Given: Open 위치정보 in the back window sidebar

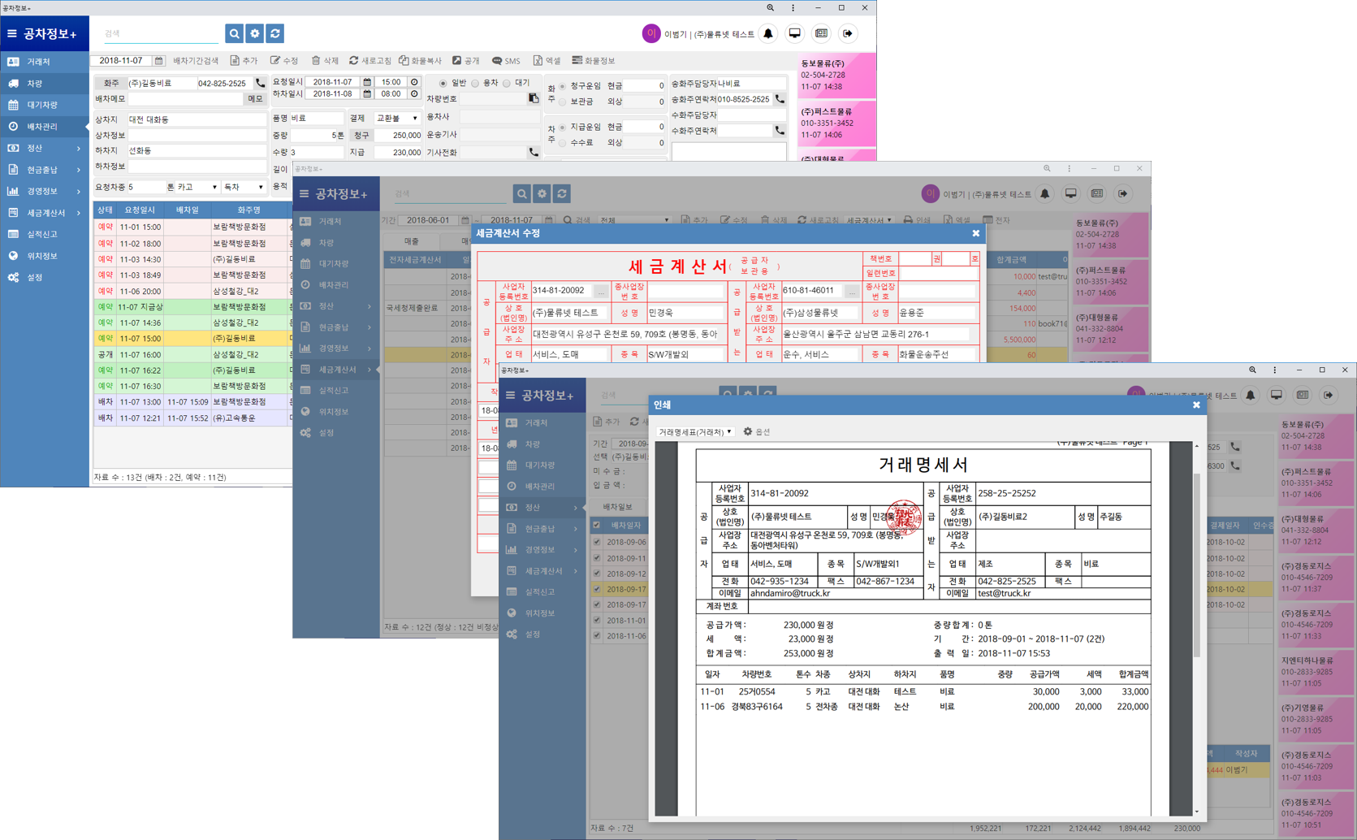Looking at the screenshot, I should 45,256.
